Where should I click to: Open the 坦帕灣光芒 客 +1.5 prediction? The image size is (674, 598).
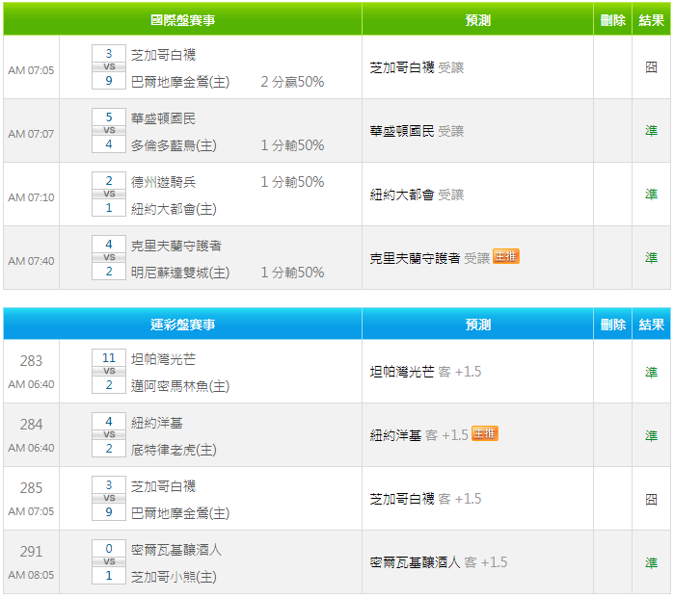(x=425, y=372)
